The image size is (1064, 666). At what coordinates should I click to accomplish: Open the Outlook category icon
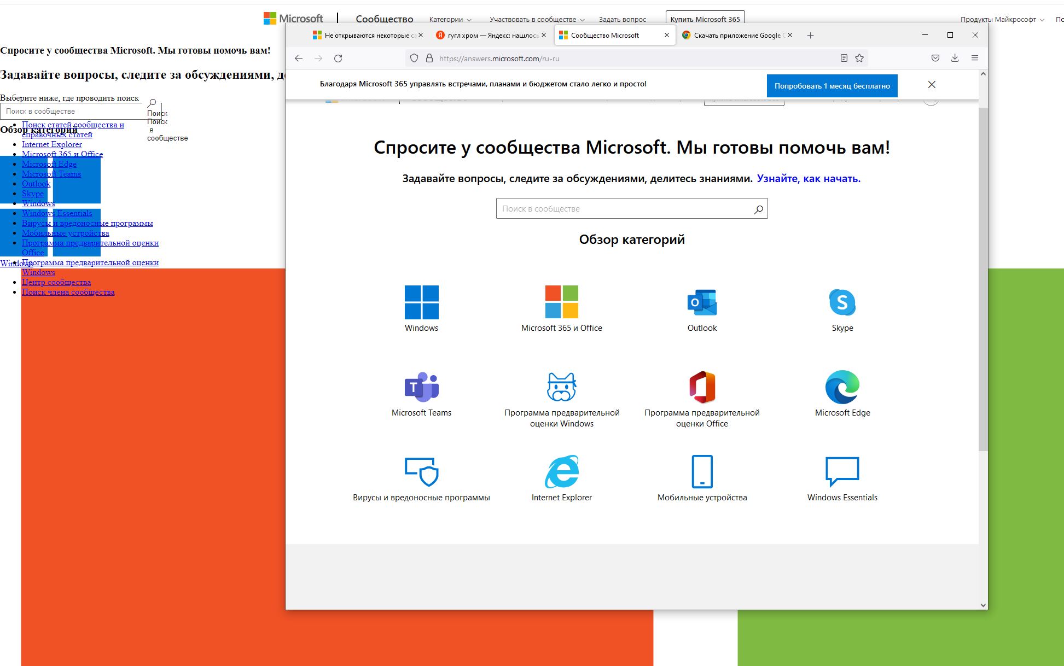click(702, 302)
